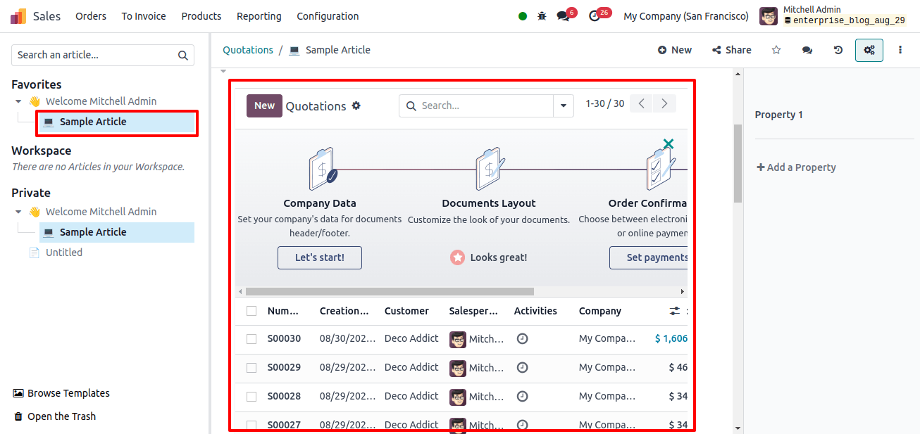
Task: Click the scroll-down arrow of article scrollbar
Action: click(x=738, y=428)
